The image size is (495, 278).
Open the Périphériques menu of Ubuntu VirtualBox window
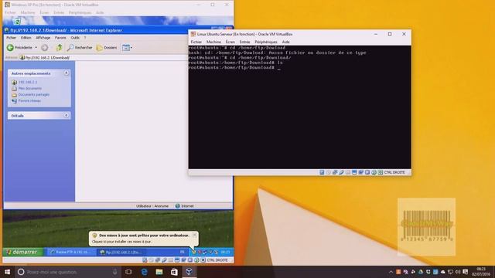tap(266, 42)
